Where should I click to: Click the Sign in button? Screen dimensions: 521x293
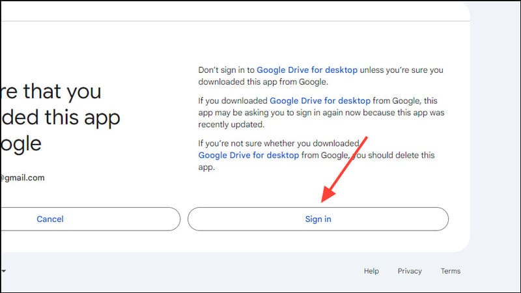pos(318,219)
